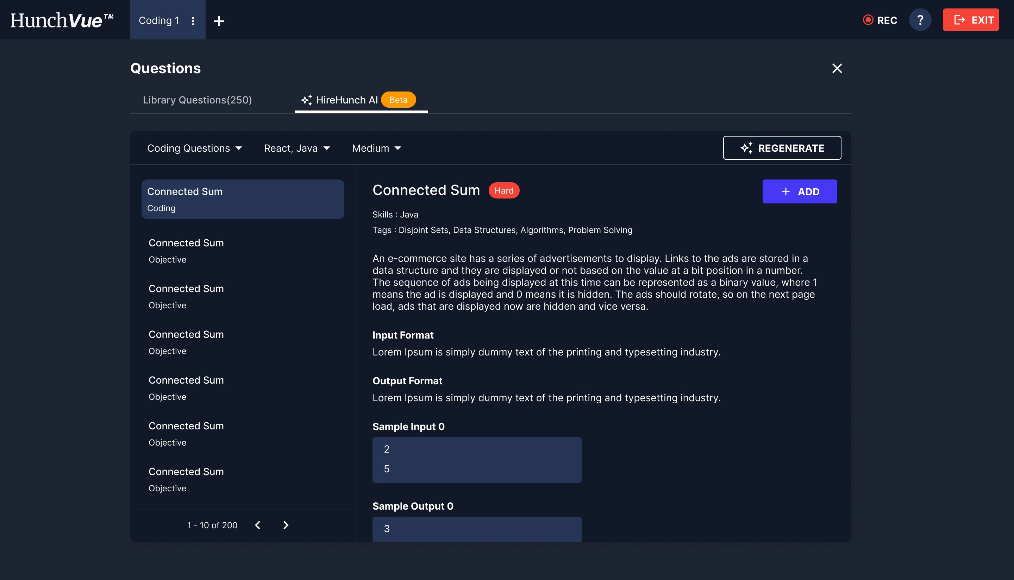The height and width of the screenshot is (580, 1014).
Task: Exit the session using the EXIT button
Action: click(970, 20)
